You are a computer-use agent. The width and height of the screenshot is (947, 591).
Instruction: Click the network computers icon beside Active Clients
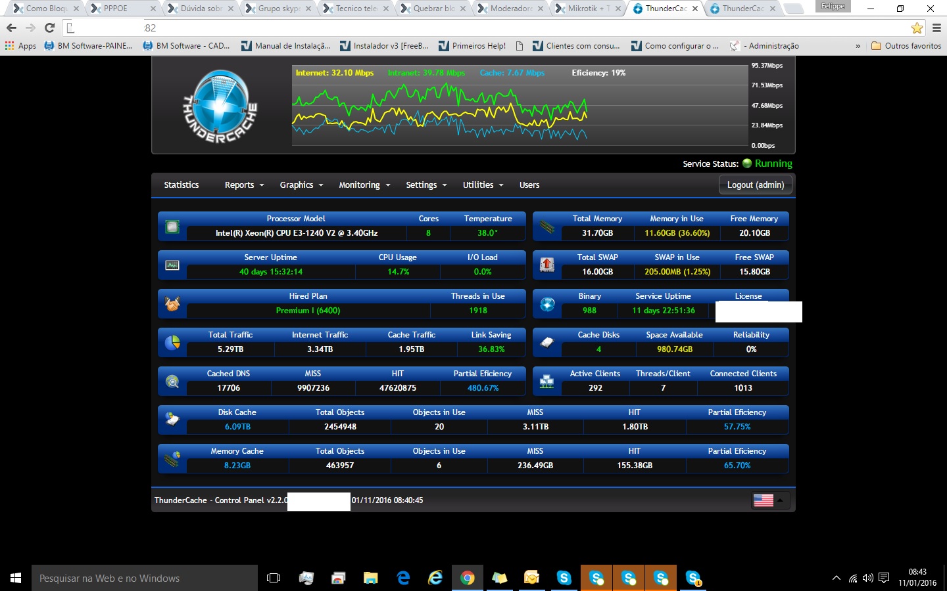click(x=547, y=382)
